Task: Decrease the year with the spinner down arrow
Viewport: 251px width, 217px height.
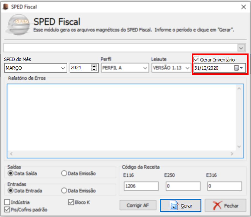Action: tap(94, 69)
